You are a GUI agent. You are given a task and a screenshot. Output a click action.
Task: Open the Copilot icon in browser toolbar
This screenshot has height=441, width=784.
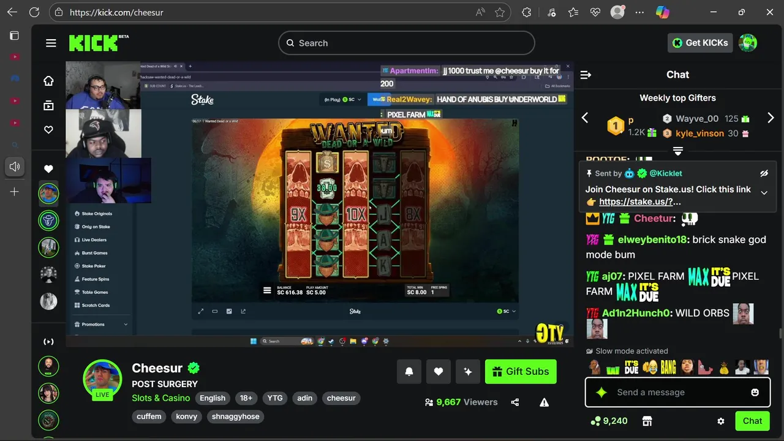pyautogui.click(x=662, y=12)
